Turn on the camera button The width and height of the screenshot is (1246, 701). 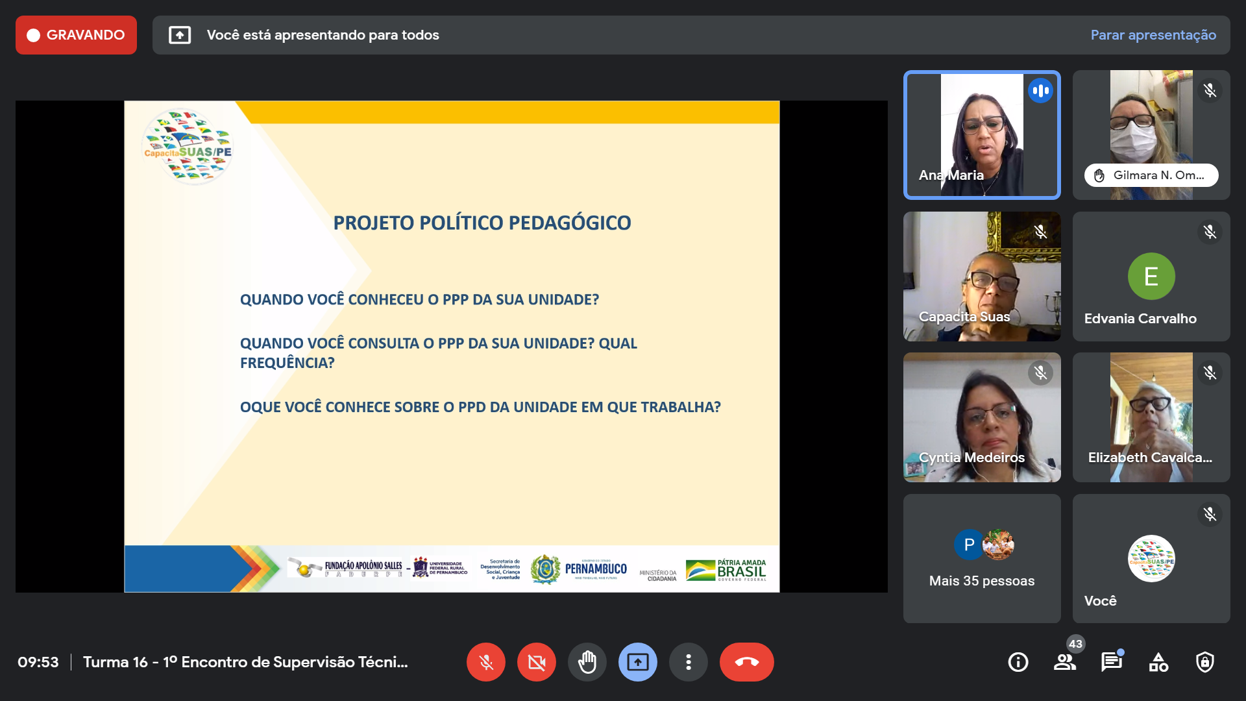pyautogui.click(x=536, y=662)
